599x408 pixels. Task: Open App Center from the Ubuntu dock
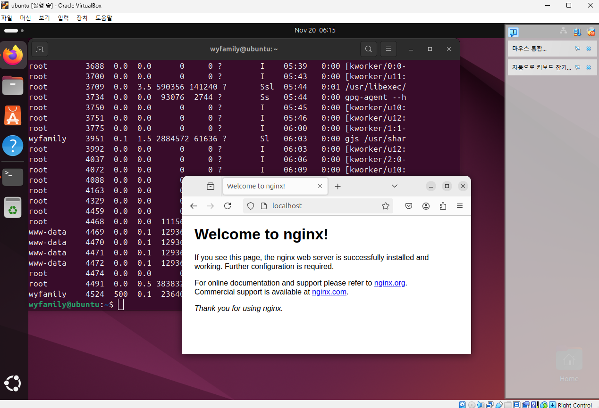tap(13, 115)
